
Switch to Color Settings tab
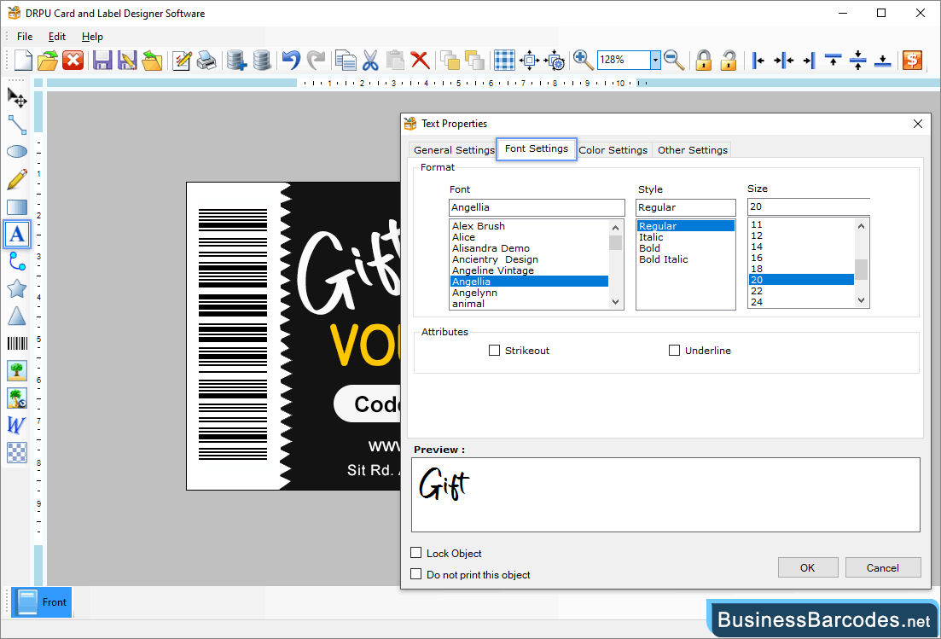pyautogui.click(x=613, y=150)
